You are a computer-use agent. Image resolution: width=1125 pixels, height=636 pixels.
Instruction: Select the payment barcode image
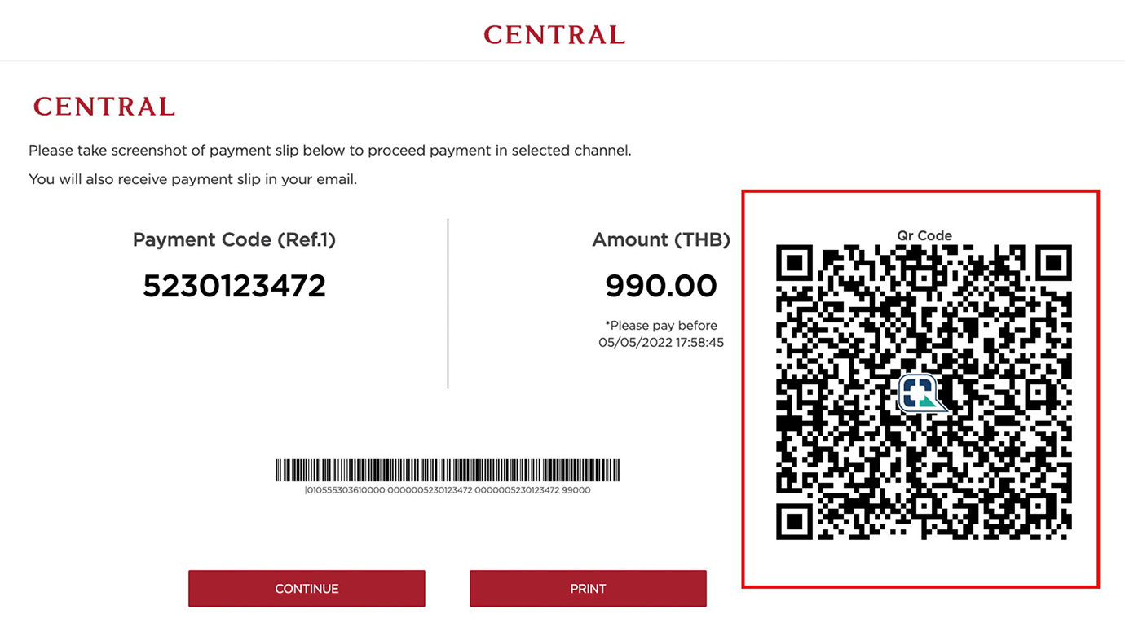pos(448,471)
